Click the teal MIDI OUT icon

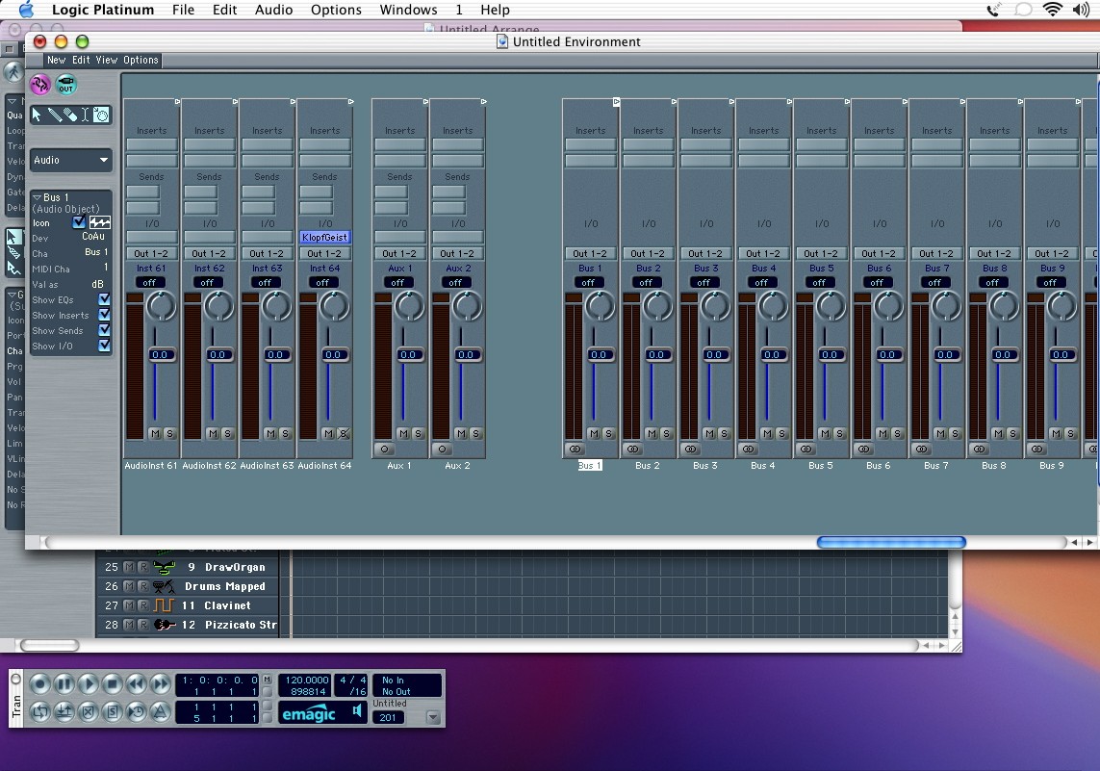point(65,85)
